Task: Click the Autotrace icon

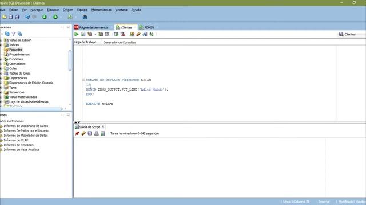Action: pos(101,34)
